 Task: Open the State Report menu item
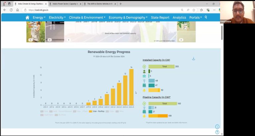coord(160,18)
